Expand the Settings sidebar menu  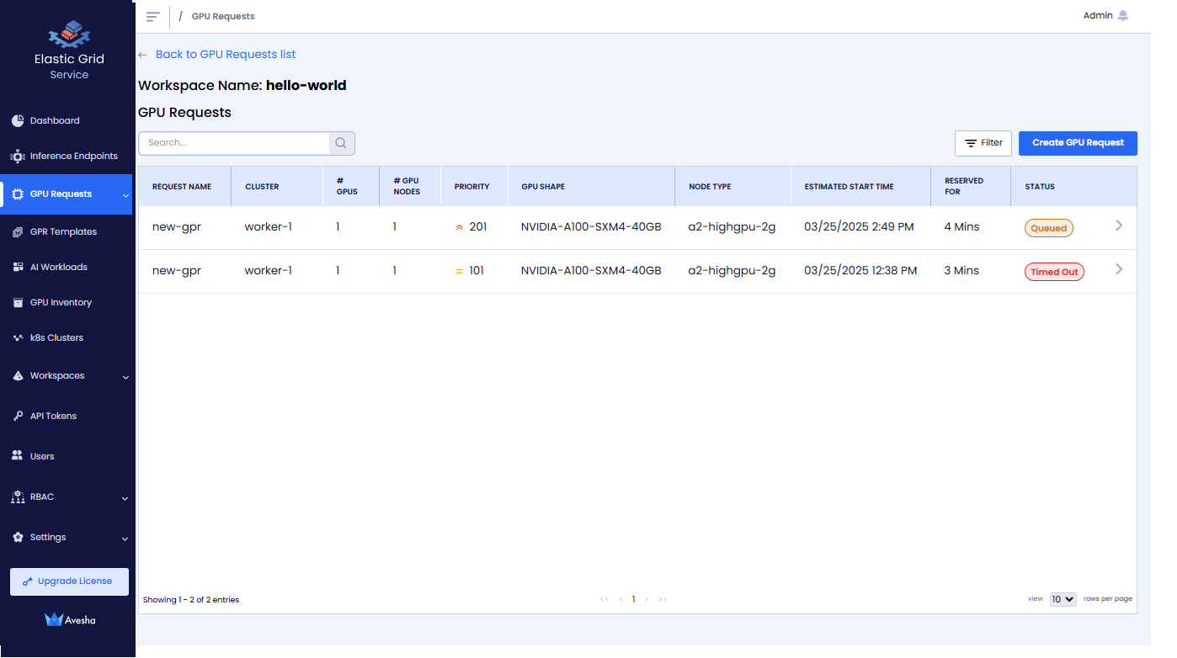[125, 539]
